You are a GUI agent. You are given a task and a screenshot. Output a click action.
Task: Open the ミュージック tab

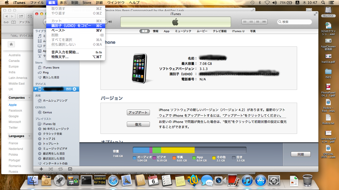pyautogui.click(x=183, y=31)
